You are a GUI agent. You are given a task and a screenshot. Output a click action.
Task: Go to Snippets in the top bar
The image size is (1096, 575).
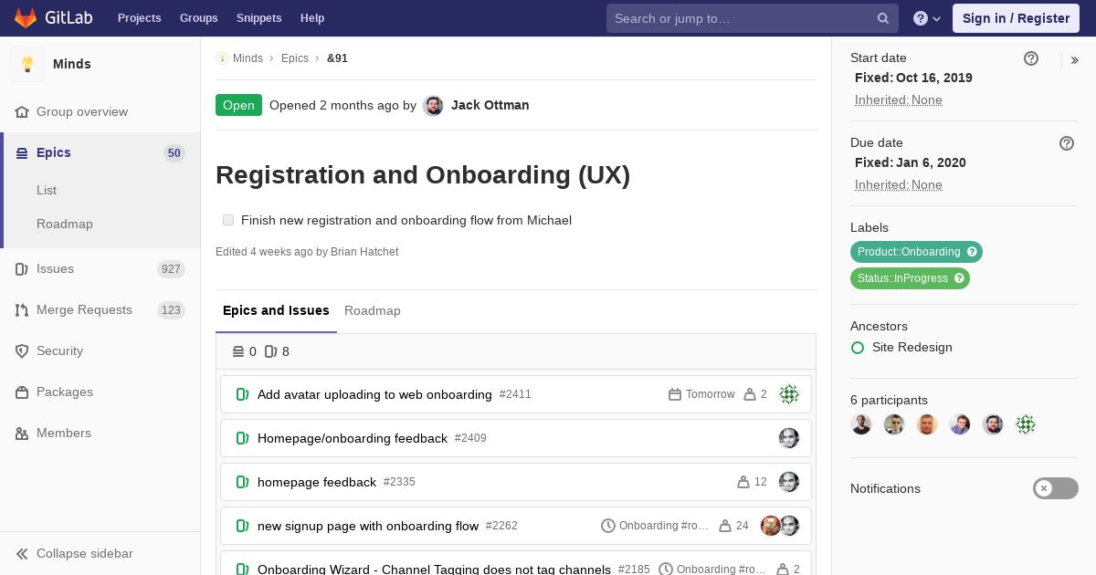click(258, 18)
